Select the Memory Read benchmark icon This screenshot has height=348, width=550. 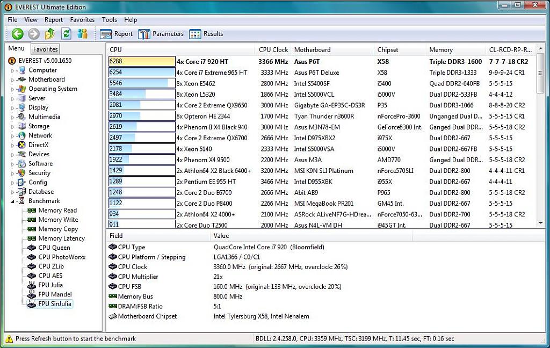tap(32, 210)
